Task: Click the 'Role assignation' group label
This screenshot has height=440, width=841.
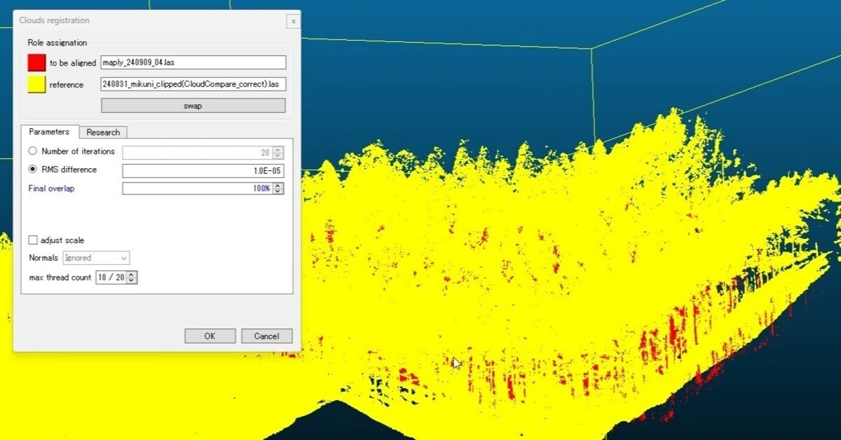Action: pyautogui.click(x=57, y=43)
